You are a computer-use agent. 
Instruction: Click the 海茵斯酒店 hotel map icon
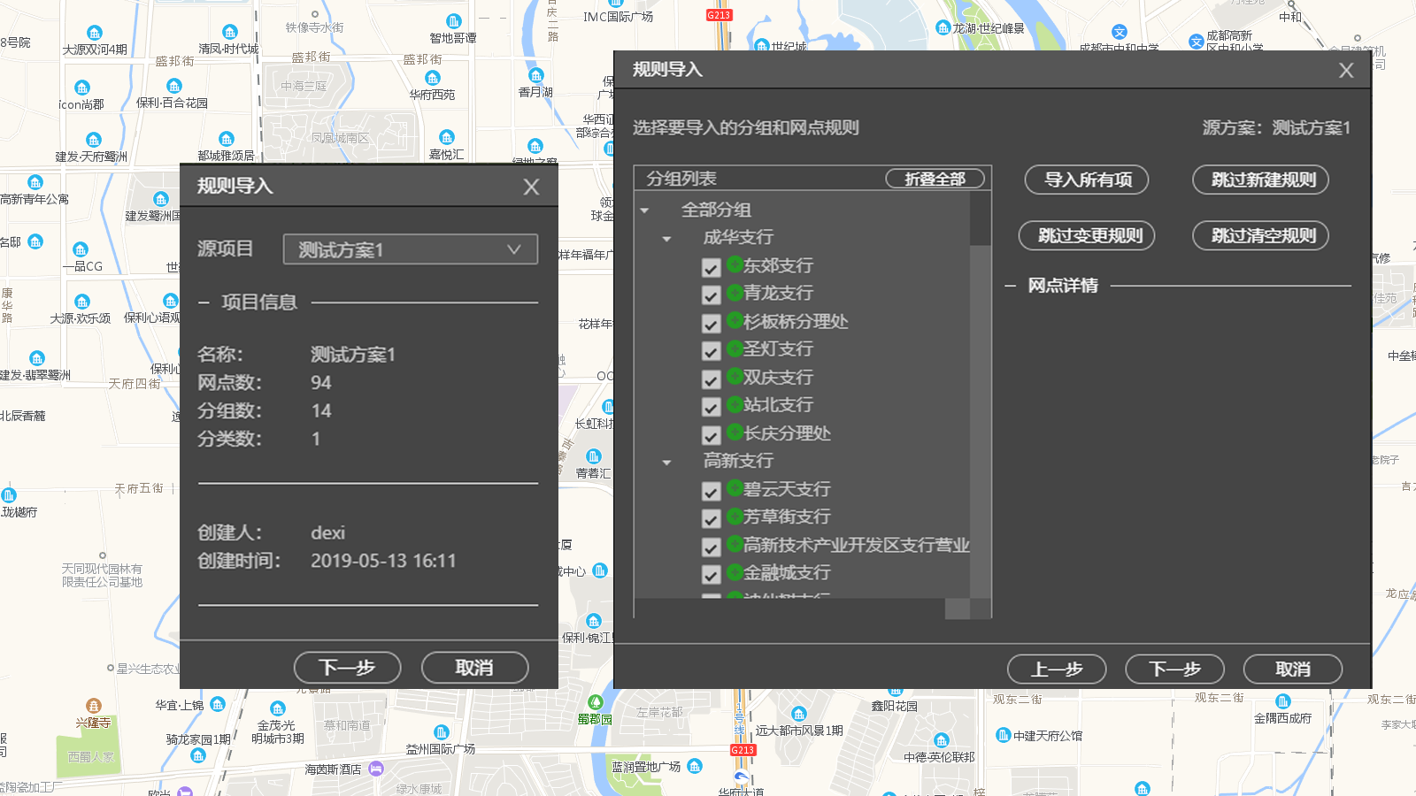point(376,769)
